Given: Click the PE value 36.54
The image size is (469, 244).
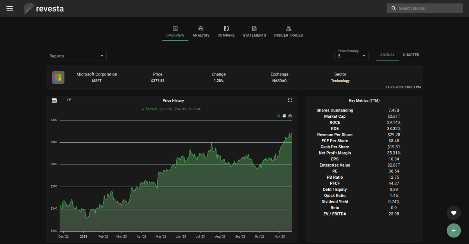Looking at the screenshot, I should click(394, 171).
